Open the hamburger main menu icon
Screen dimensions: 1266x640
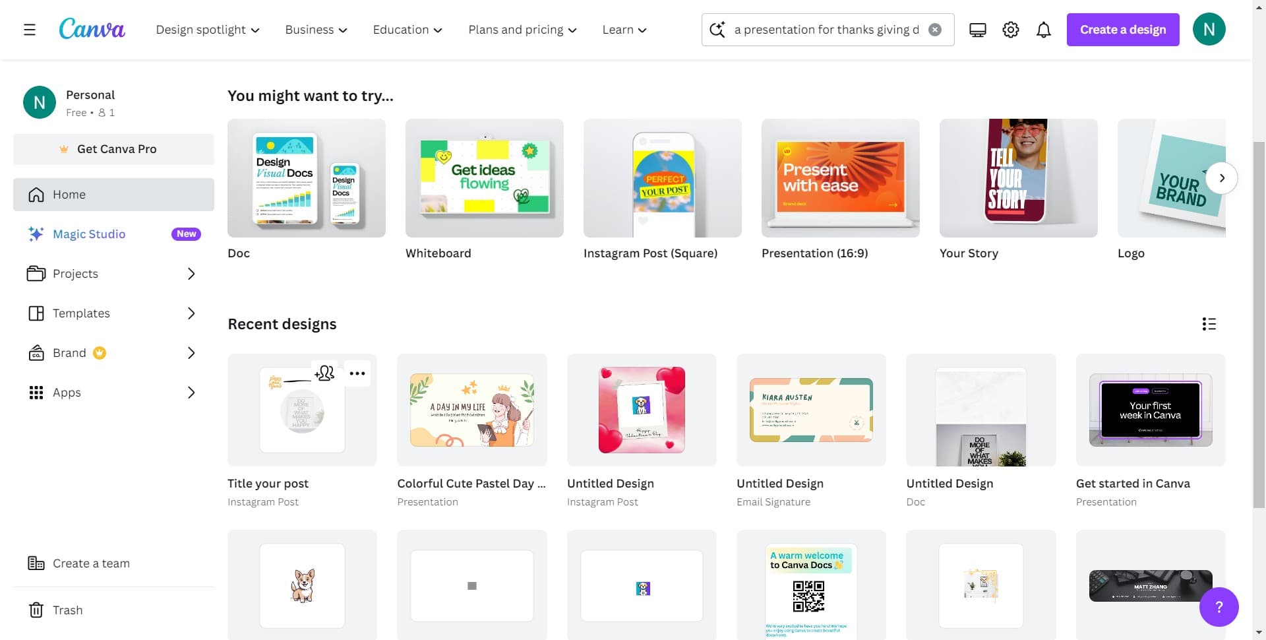[30, 30]
